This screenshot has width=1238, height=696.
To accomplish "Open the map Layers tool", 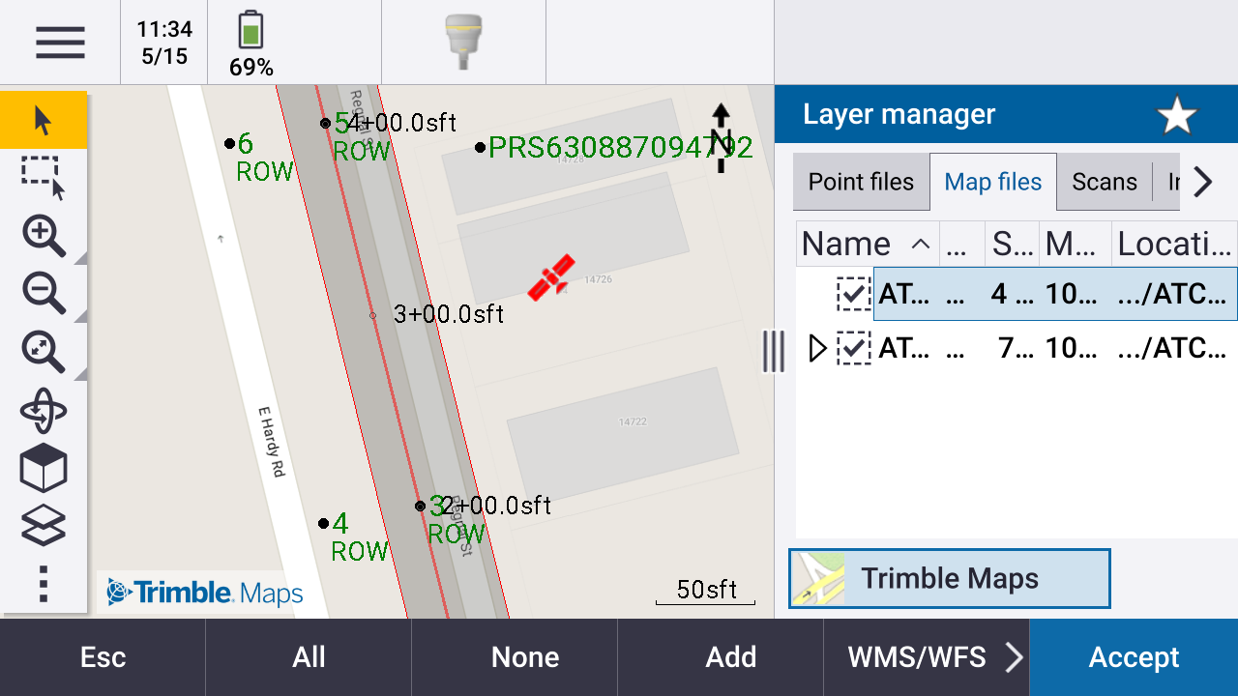I will (42, 526).
